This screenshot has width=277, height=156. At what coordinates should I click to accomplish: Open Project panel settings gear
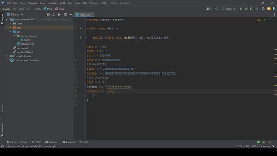point(65,14)
